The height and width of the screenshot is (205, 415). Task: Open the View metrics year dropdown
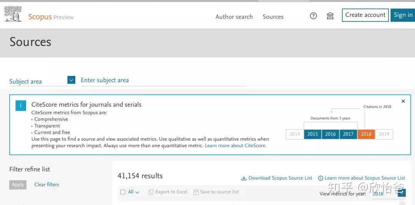[402, 193]
